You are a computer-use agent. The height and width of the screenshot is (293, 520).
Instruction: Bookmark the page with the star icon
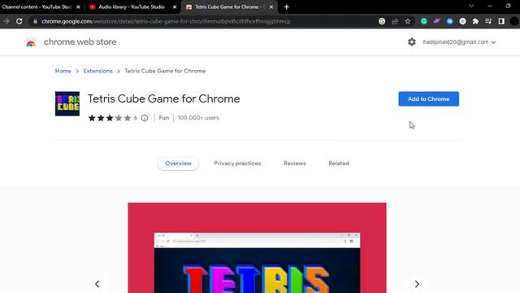(408, 21)
